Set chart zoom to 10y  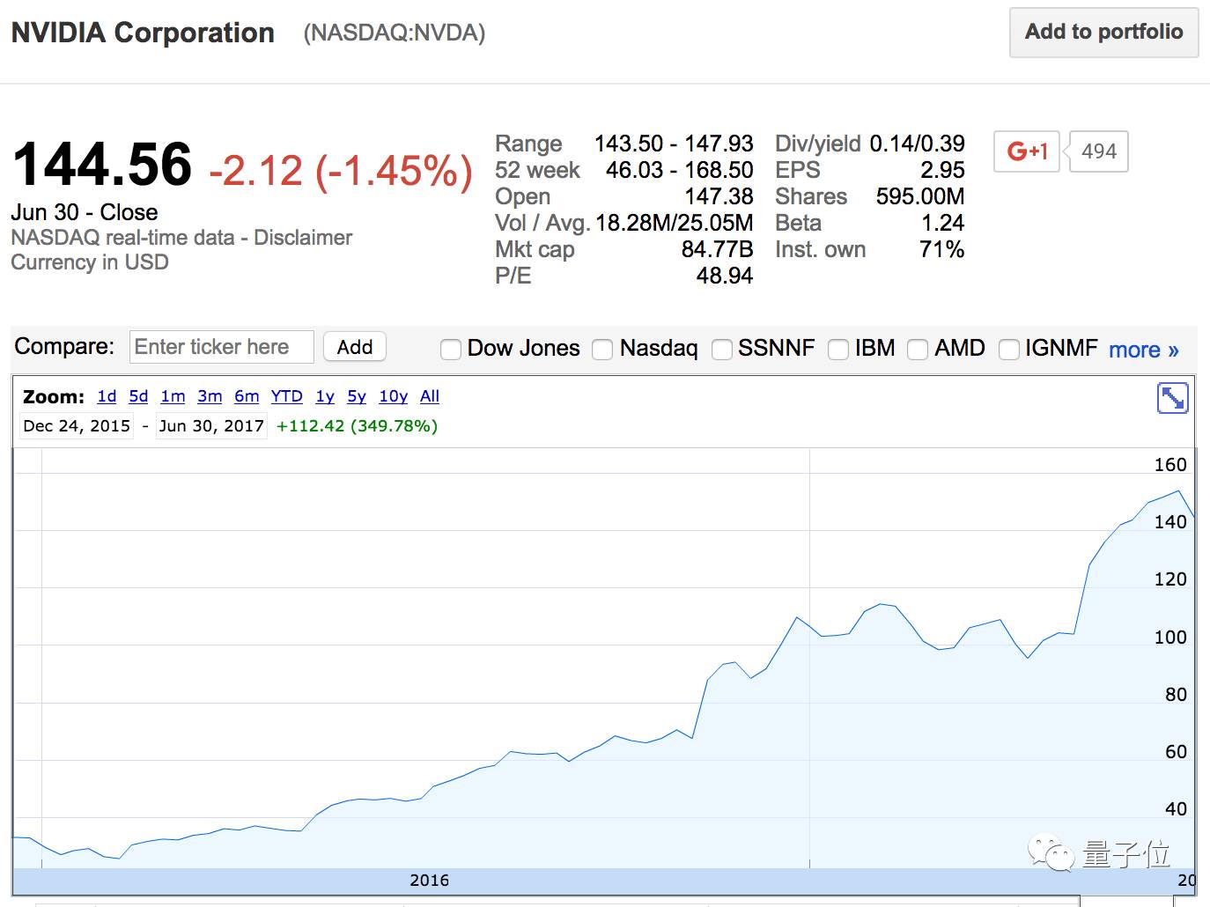tap(394, 396)
